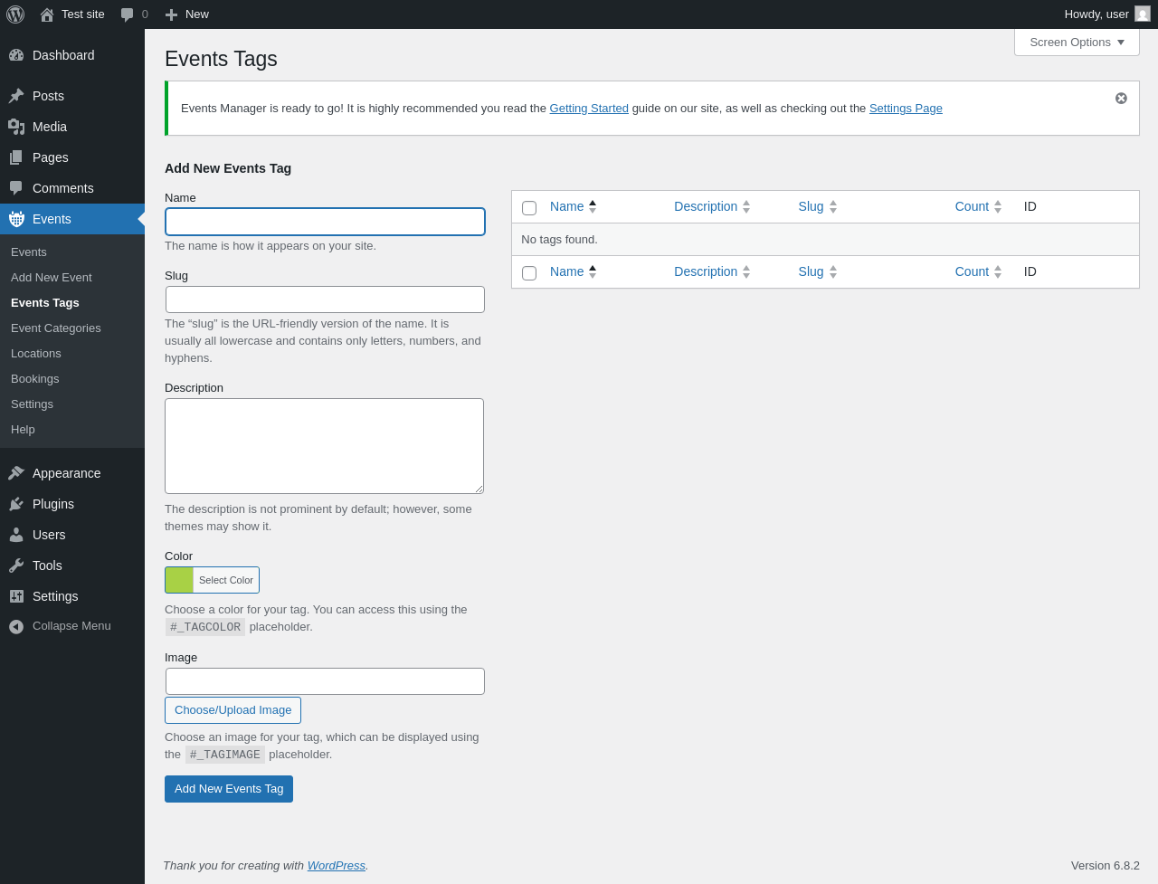Screen dimensions: 1158x884
Task: Tick the select-all checkbox in table header
Action: pos(529,208)
